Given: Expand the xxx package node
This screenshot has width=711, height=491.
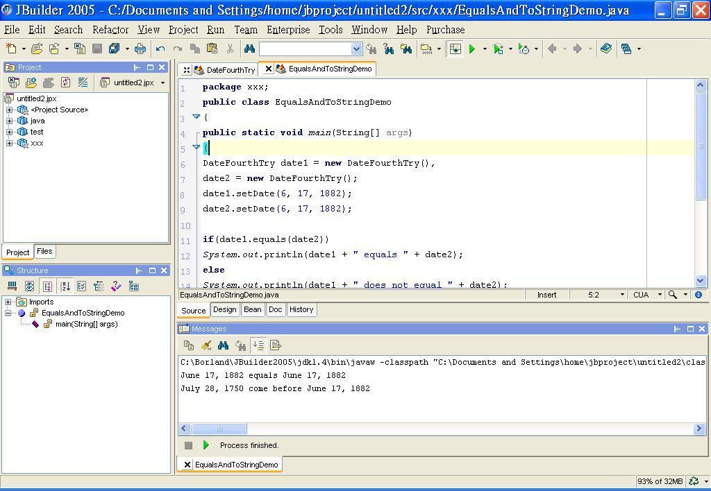Looking at the screenshot, I should click(9, 143).
